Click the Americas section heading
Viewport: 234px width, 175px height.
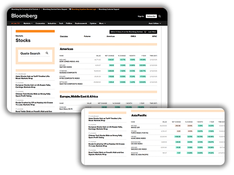coord(67,49)
